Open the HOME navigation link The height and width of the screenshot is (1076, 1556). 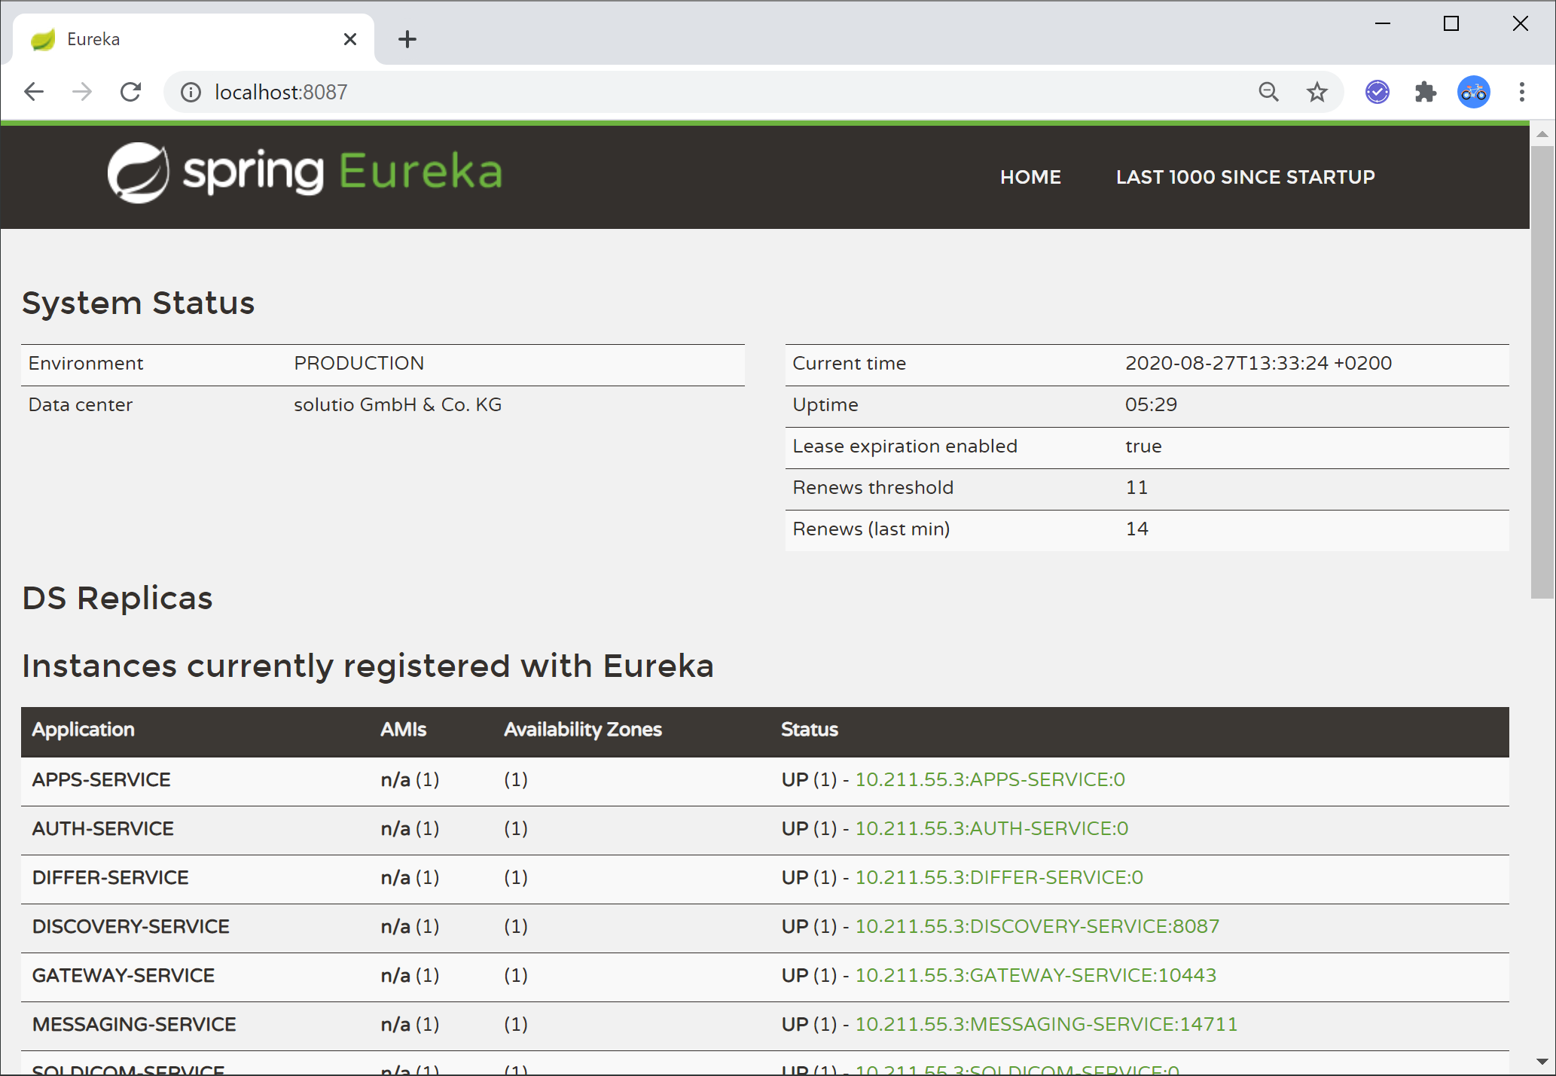pos(1030,177)
